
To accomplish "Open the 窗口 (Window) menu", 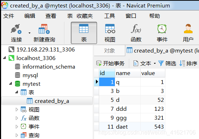I will pyautogui.click(x=131, y=16).
